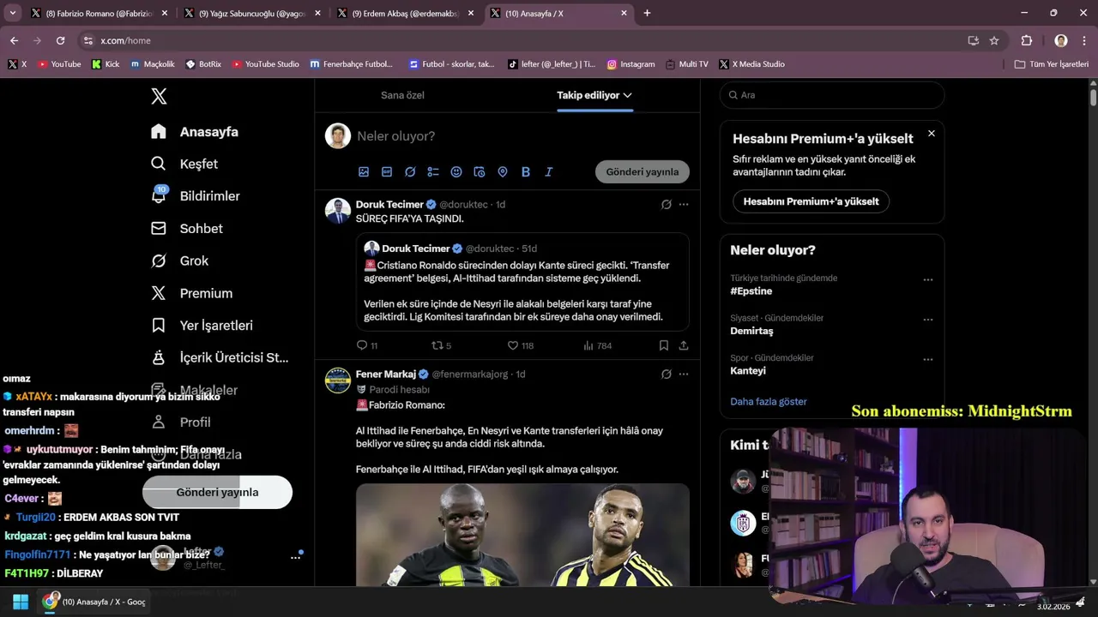Switch to Yağız Sabuncuoğlu browser tab

coord(252,13)
